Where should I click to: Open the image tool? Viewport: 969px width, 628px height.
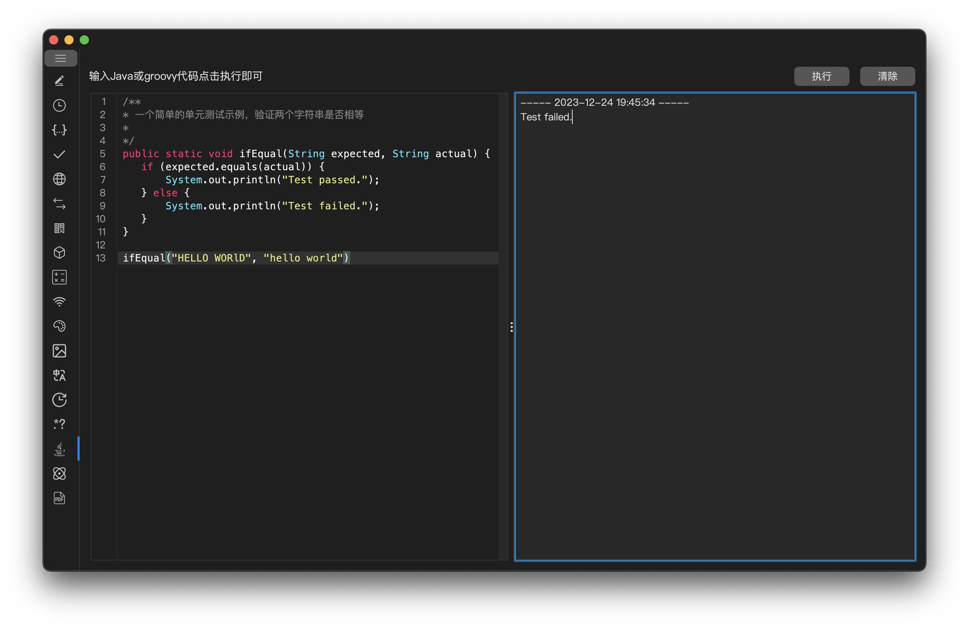click(x=59, y=351)
